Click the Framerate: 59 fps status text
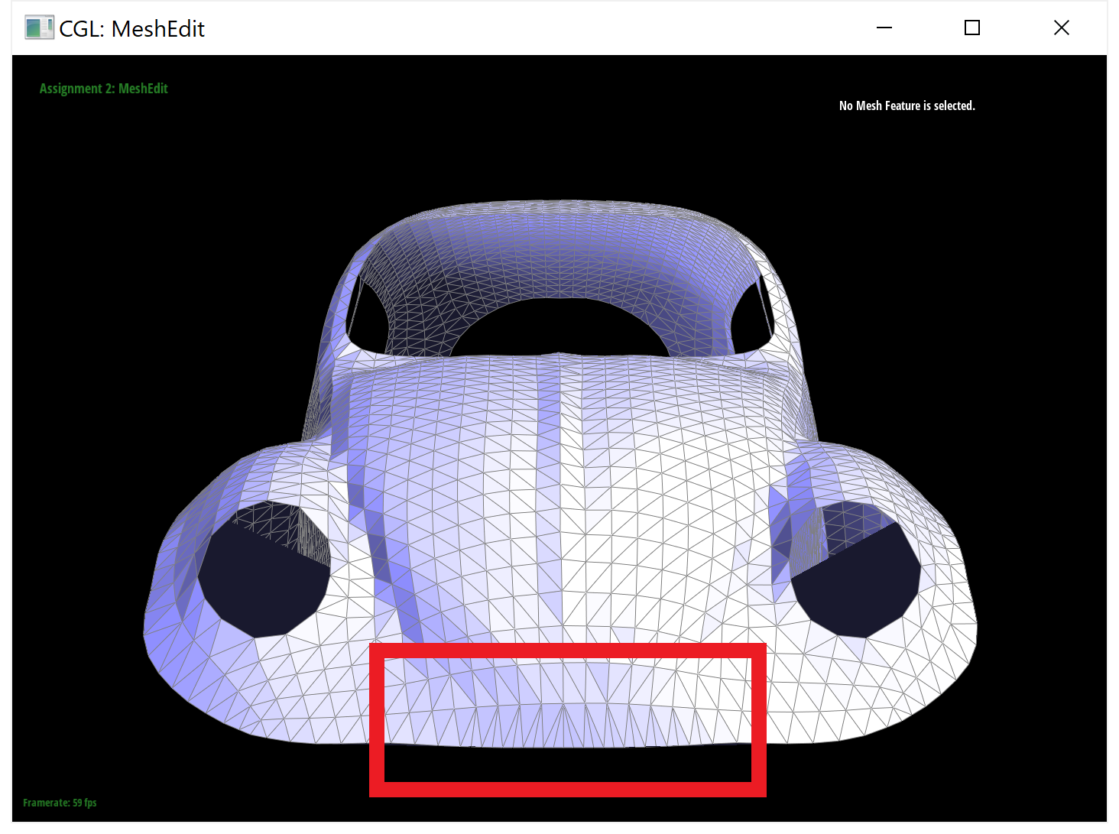Image resolution: width=1119 pixels, height=834 pixels. coord(60,803)
